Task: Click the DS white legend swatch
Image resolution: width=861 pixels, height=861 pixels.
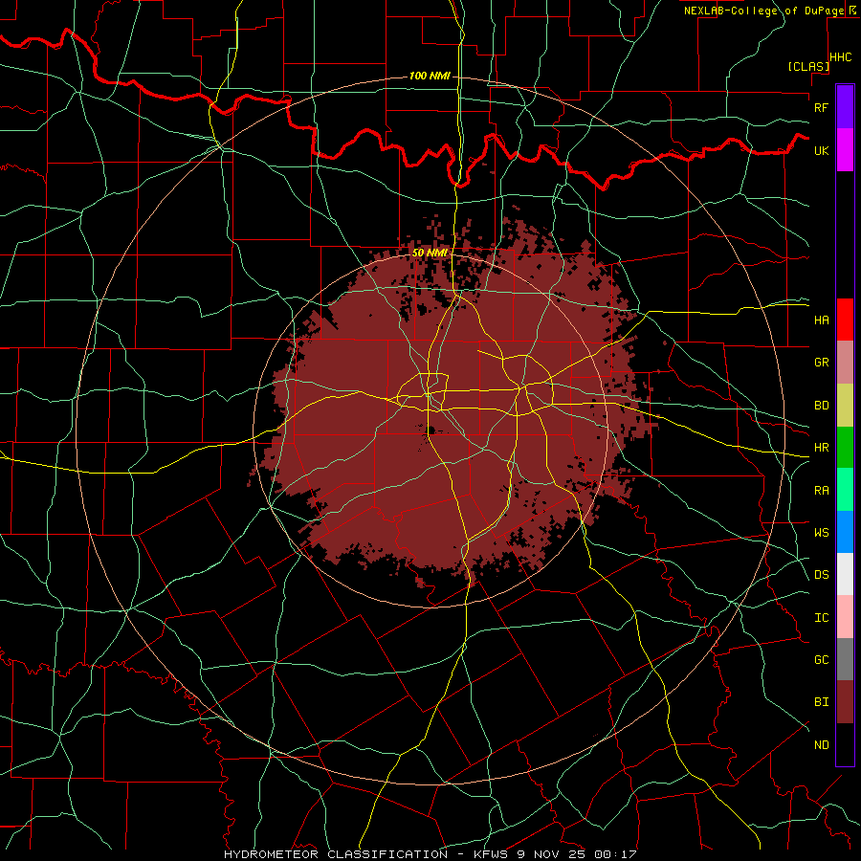Action: (x=845, y=574)
